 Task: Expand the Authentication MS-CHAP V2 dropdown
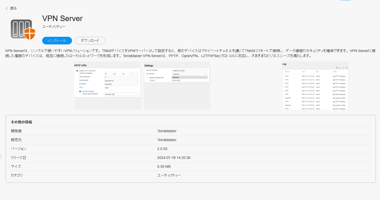pos(121,81)
